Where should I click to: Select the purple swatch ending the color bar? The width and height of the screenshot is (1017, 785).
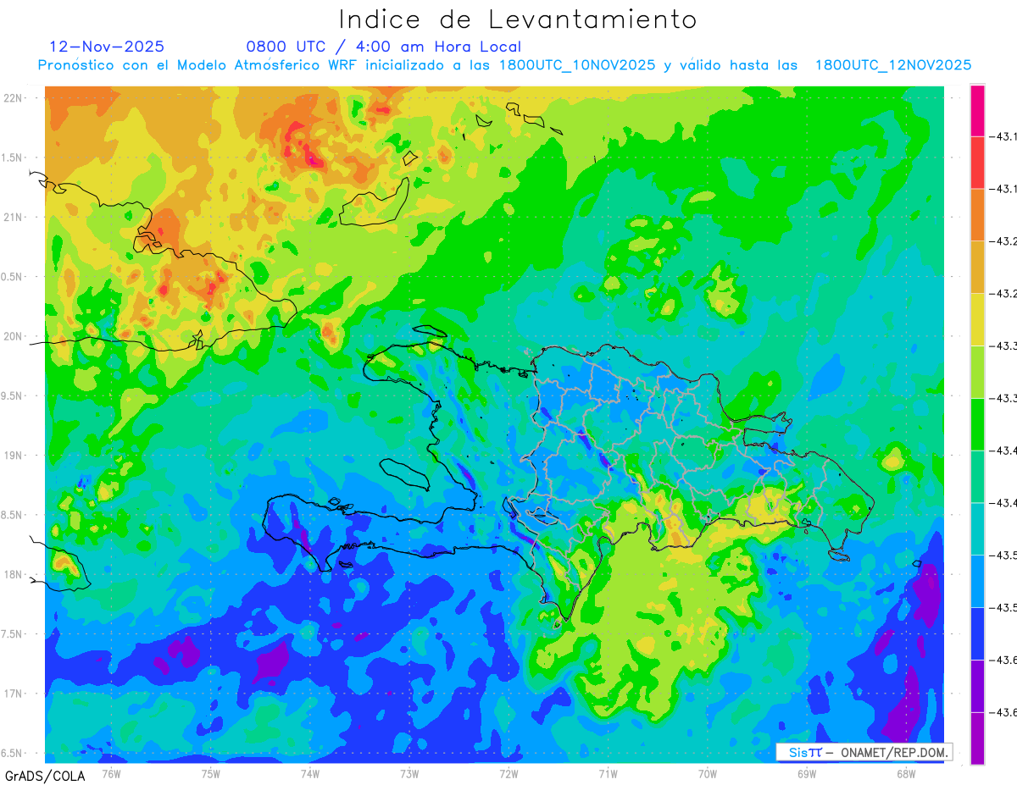click(977, 738)
